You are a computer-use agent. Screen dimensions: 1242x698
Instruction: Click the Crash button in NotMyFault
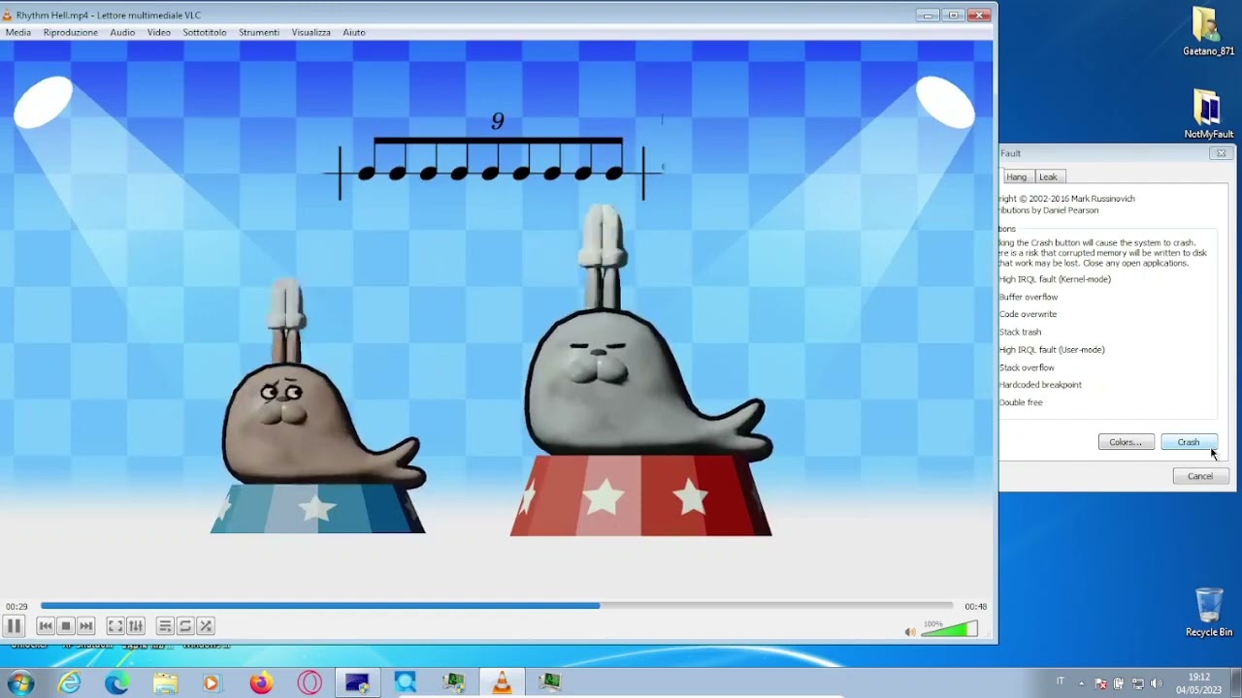[x=1189, y=442]
